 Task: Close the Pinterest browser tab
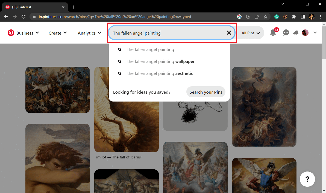63,7
